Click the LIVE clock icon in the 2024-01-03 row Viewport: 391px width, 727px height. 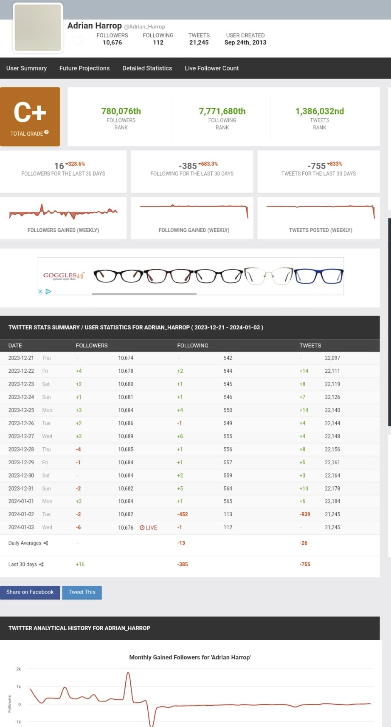click(142, 528)
